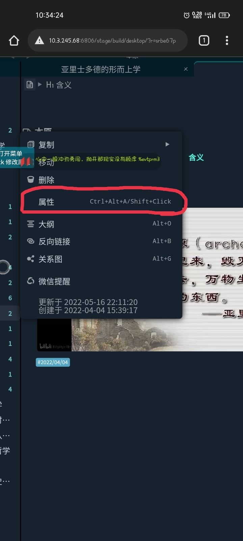243x541 pixels.
Task: Click the 含义 heading text
Action: click(196, 157)
